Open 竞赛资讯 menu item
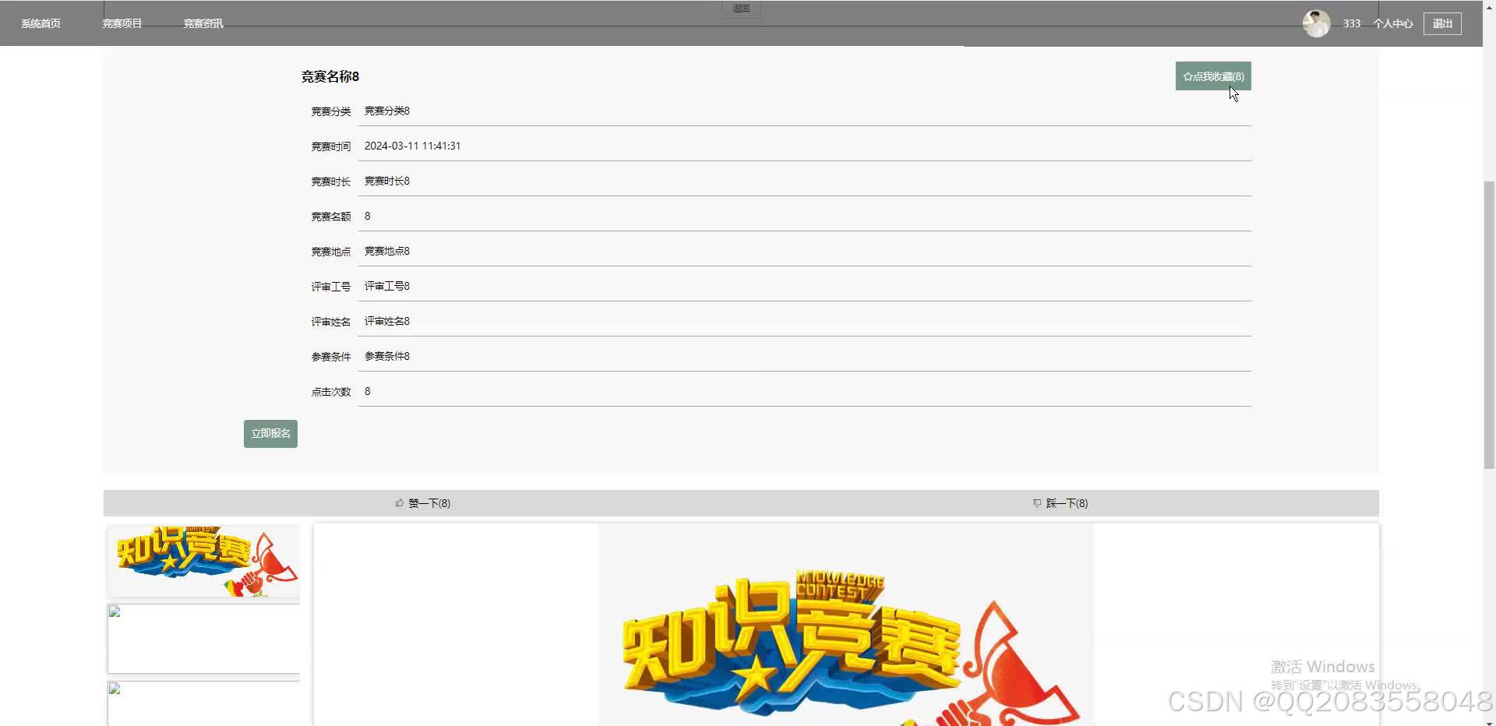This screenshot has height=726, width=1496. pyautogui.click(x=203, y=23)
